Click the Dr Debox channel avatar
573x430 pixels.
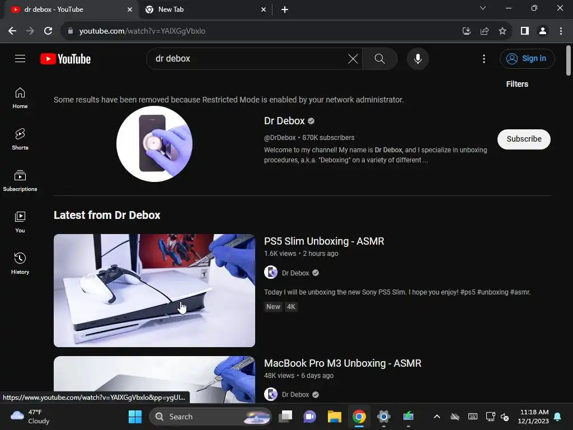coord(154,144)
